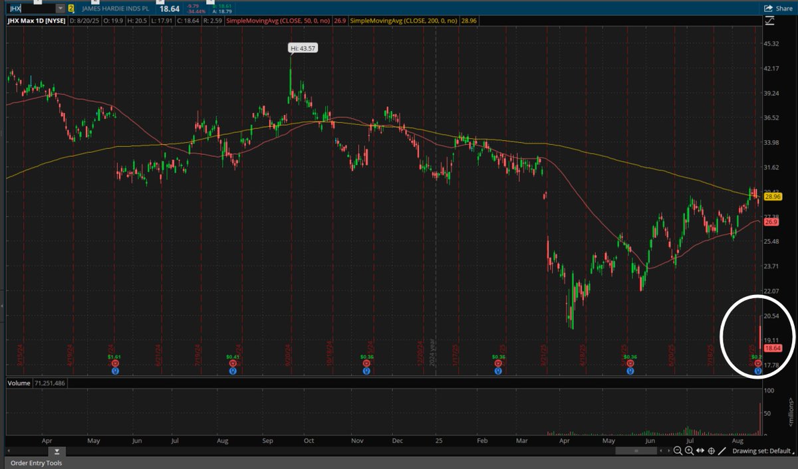798x469 pixels.
Task: Select the Zoom Out magnifier icon
Action: coord(678,450)
